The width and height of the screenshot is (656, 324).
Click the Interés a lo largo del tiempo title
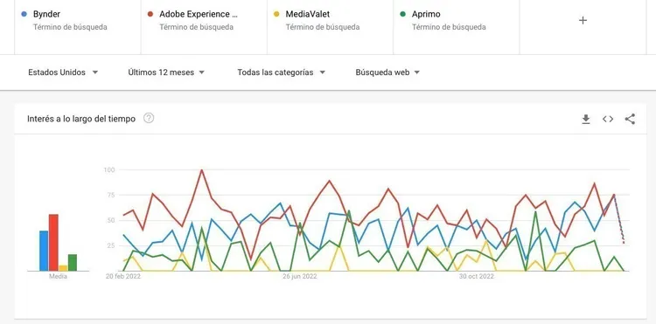[x=81, y=119]
